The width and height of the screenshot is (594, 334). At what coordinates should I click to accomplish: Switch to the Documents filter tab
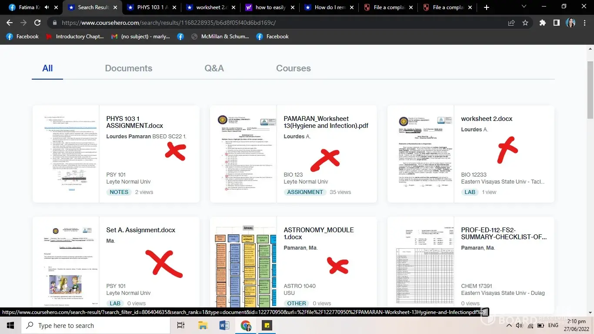[x=128, y=68]
